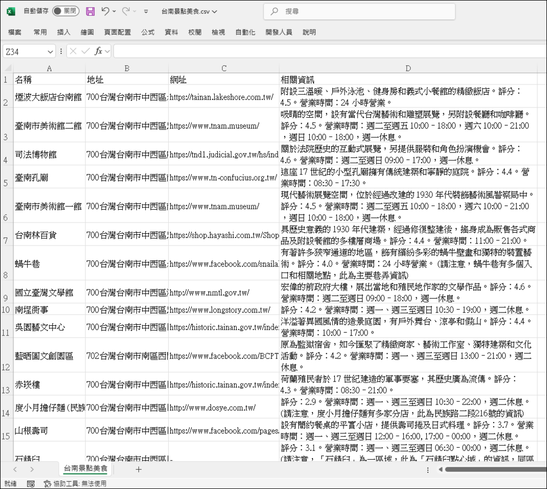Click the horizontal scrollbar track

tap(496, 469)
